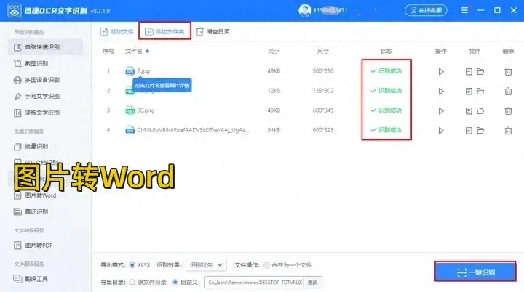Click the 尺寸 column header
The width and height of the screenshot is (524, 292).
click(323, 52)
